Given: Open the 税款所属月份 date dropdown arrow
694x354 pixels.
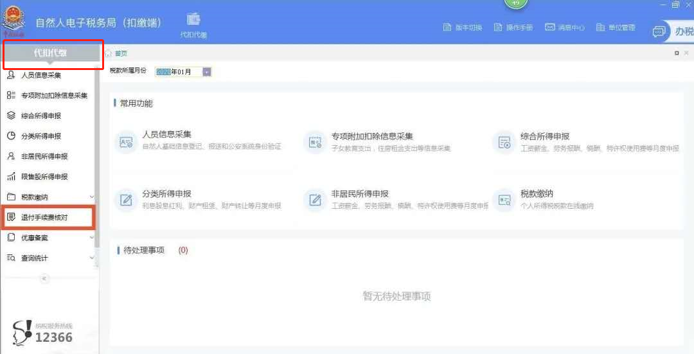Looking at the screenshot, I should pos(207,72).
